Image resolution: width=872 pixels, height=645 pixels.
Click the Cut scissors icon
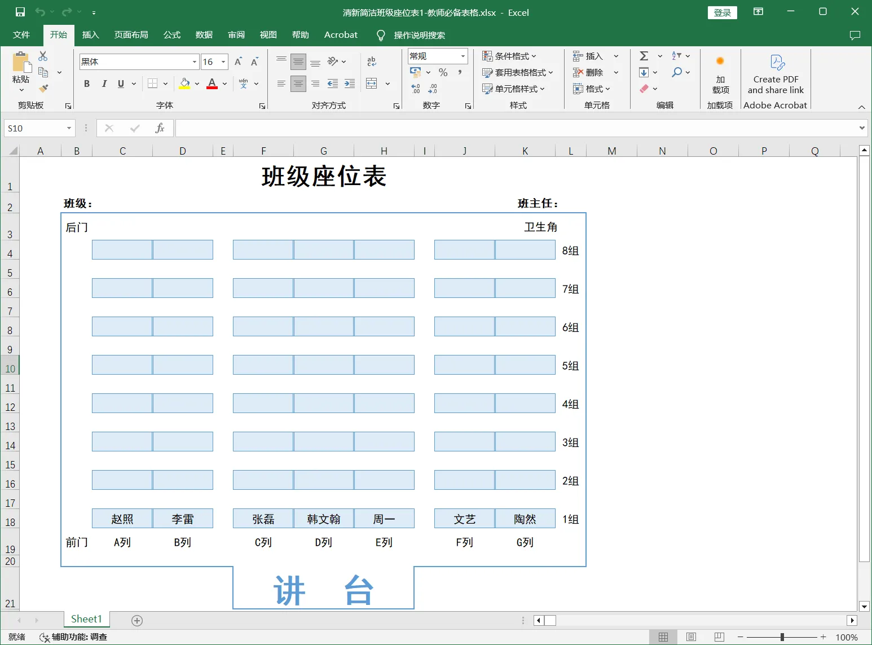[43, 56]
